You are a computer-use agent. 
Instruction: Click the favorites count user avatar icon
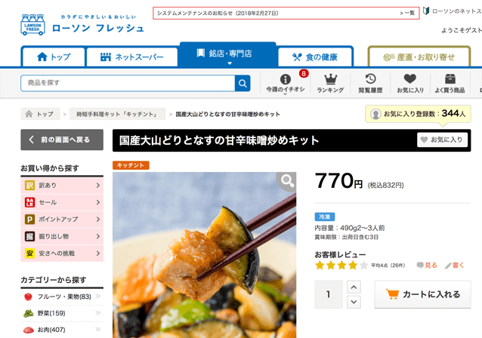tap(375, 114)
